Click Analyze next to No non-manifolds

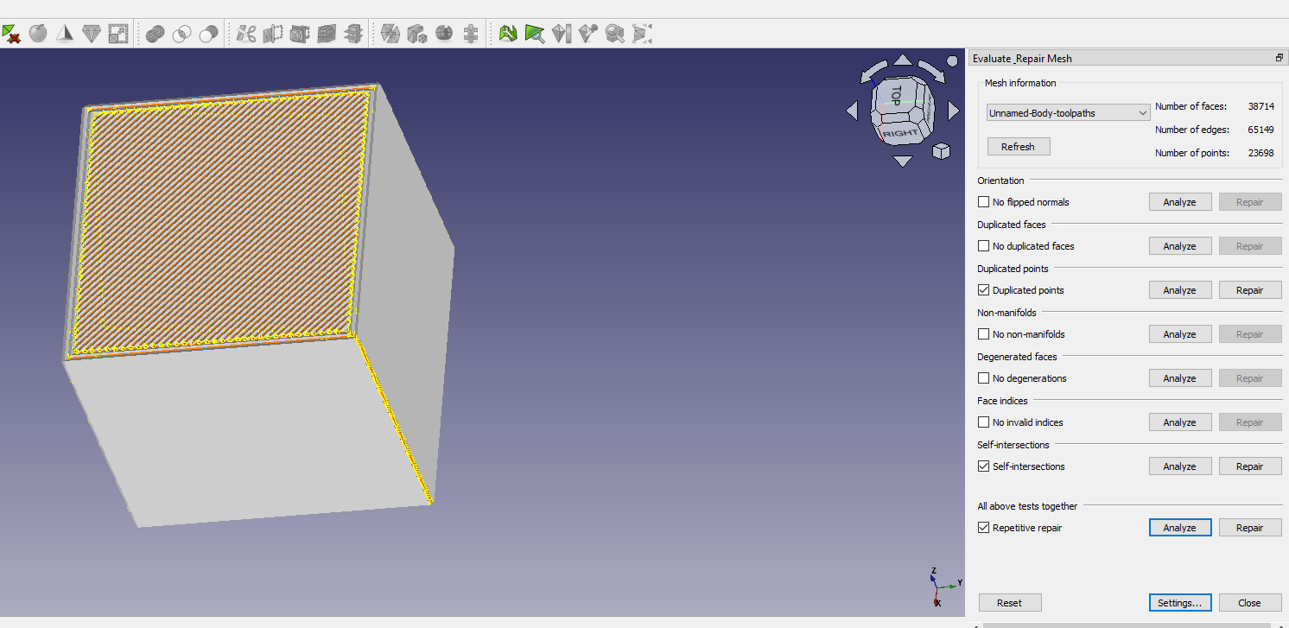1180,333
